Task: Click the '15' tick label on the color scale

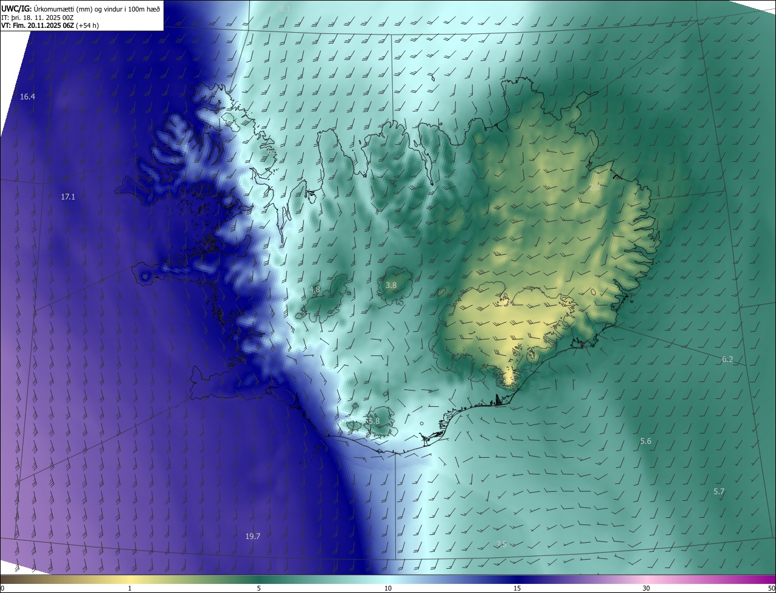Action: click(x=517, y=588)
